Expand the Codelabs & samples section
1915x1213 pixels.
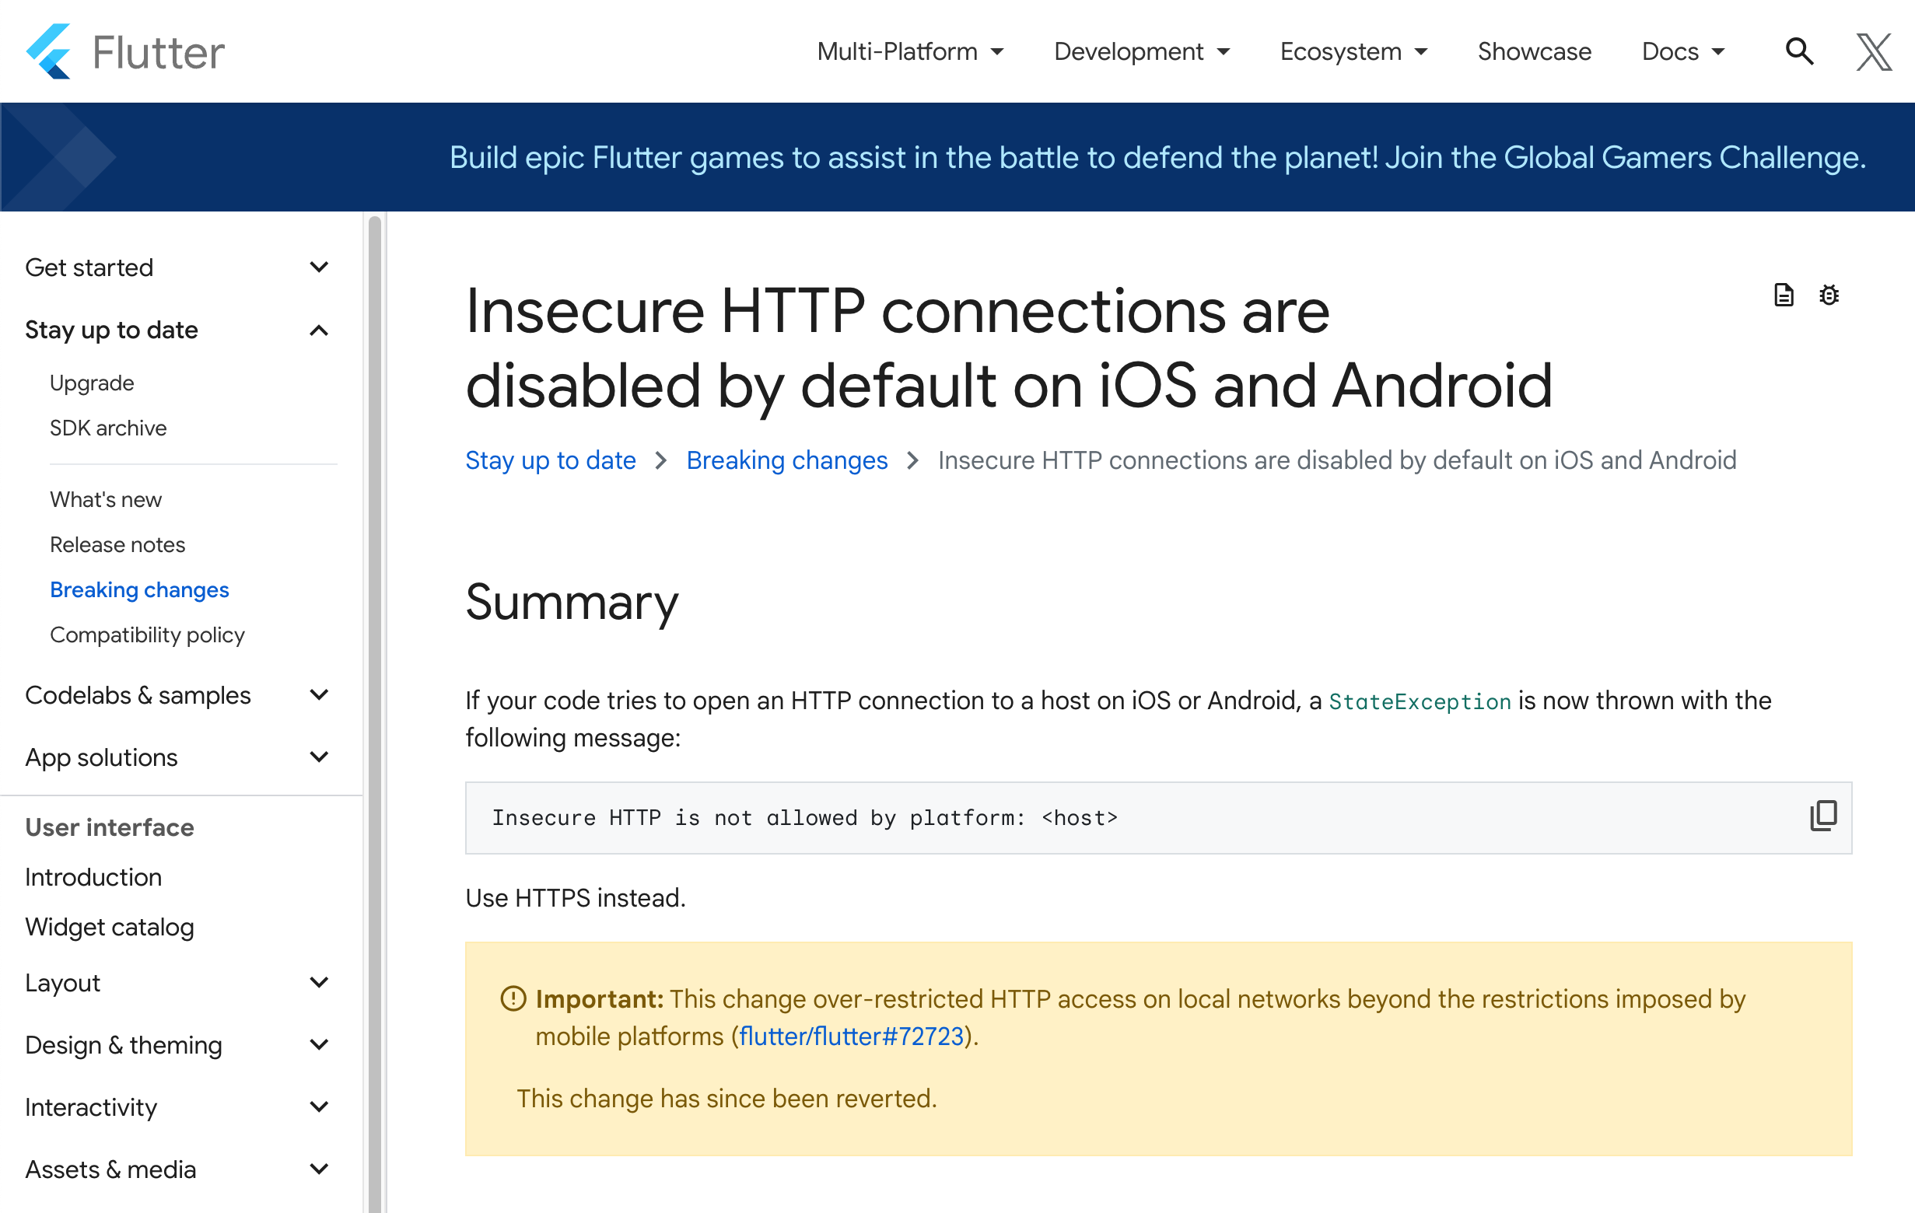tap(177, 695)
